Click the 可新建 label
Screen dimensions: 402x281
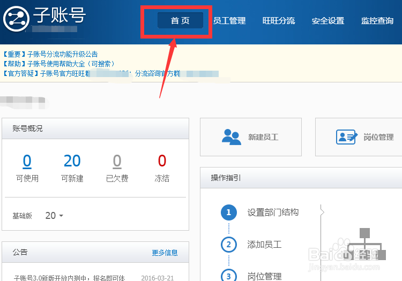coord(72,178)
